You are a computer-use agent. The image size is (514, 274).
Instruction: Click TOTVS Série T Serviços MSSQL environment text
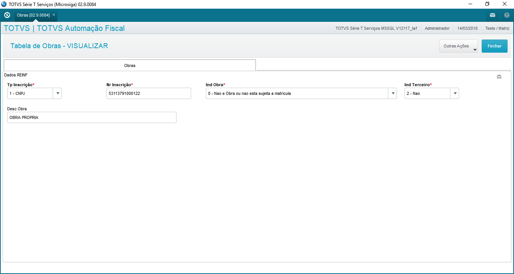click(x=376, y=28)
